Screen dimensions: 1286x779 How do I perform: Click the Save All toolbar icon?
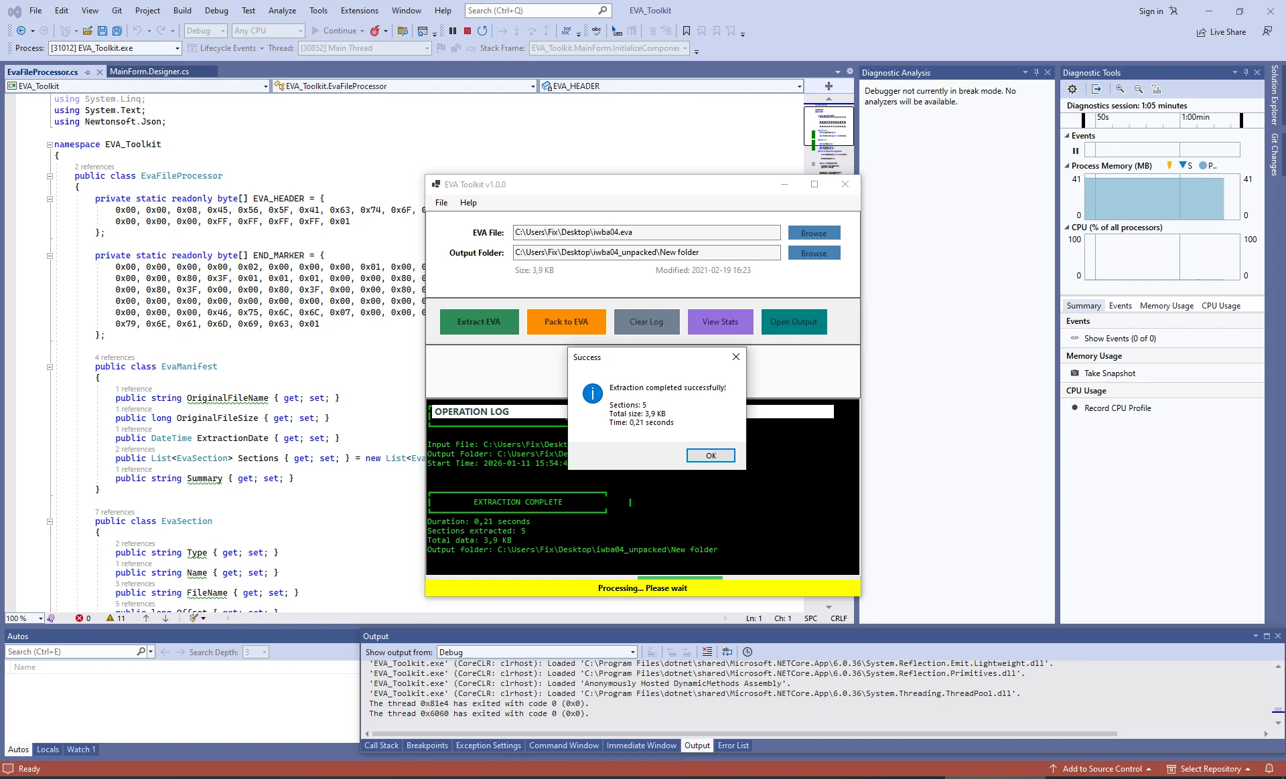(117, 31)
